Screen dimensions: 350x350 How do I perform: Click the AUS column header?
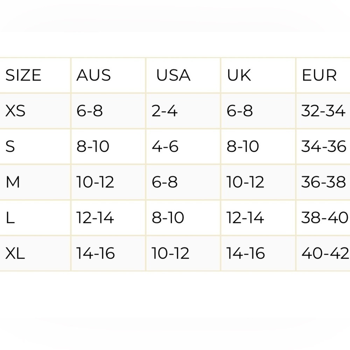coord(93,75)
